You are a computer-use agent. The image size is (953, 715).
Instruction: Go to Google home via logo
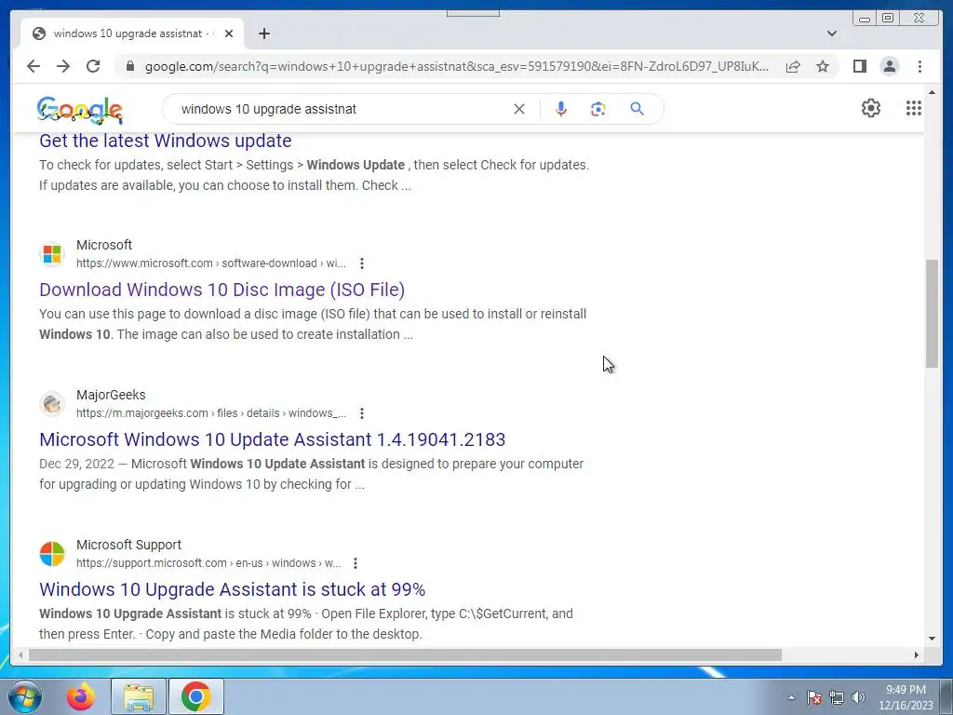click(x=80, y=110)
